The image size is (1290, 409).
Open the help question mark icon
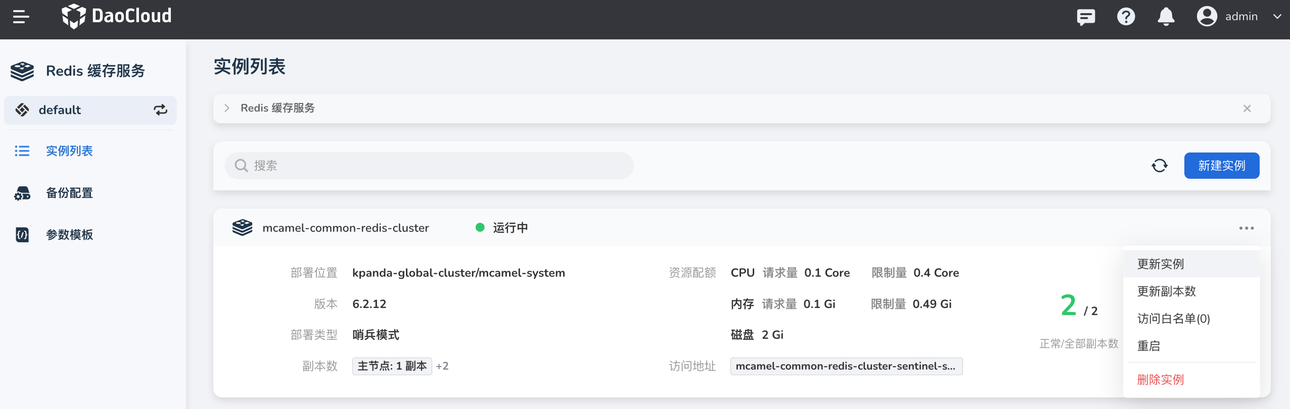click(x=1126, y=17)
